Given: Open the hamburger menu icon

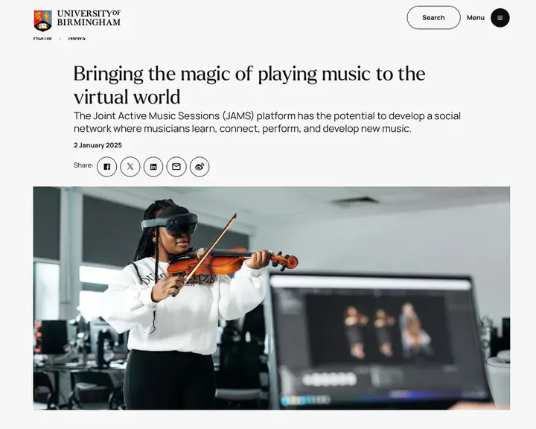Looking at the screenshot, I should point(500,18).
